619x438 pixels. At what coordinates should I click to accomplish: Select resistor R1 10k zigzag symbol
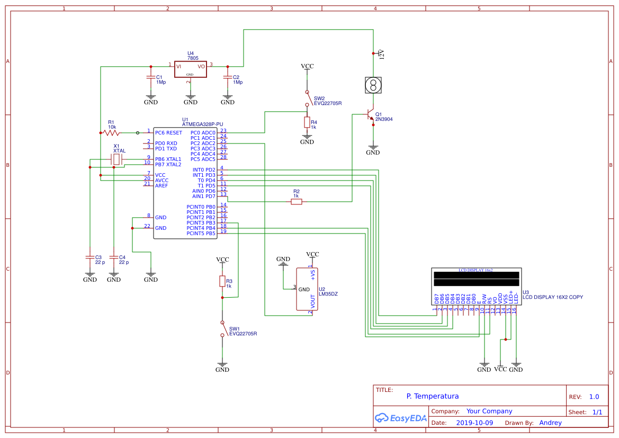pyautogui.click(x=112, y=133)
